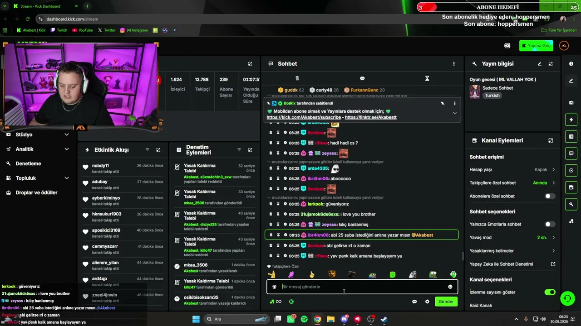Click the info icon in right sidebar

click(571, 64)
